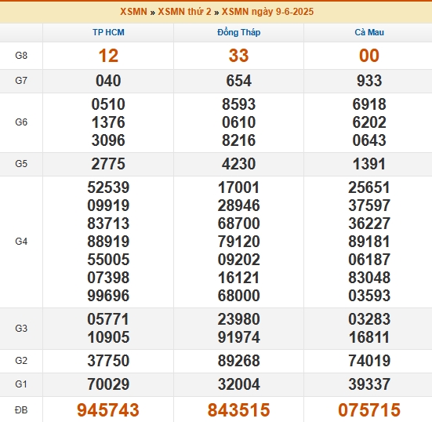The image size is (432, 422).
Task: Click G4 number 28946
Action: point(238,206)
